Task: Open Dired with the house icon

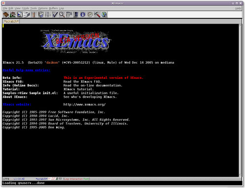Action: 13,15
